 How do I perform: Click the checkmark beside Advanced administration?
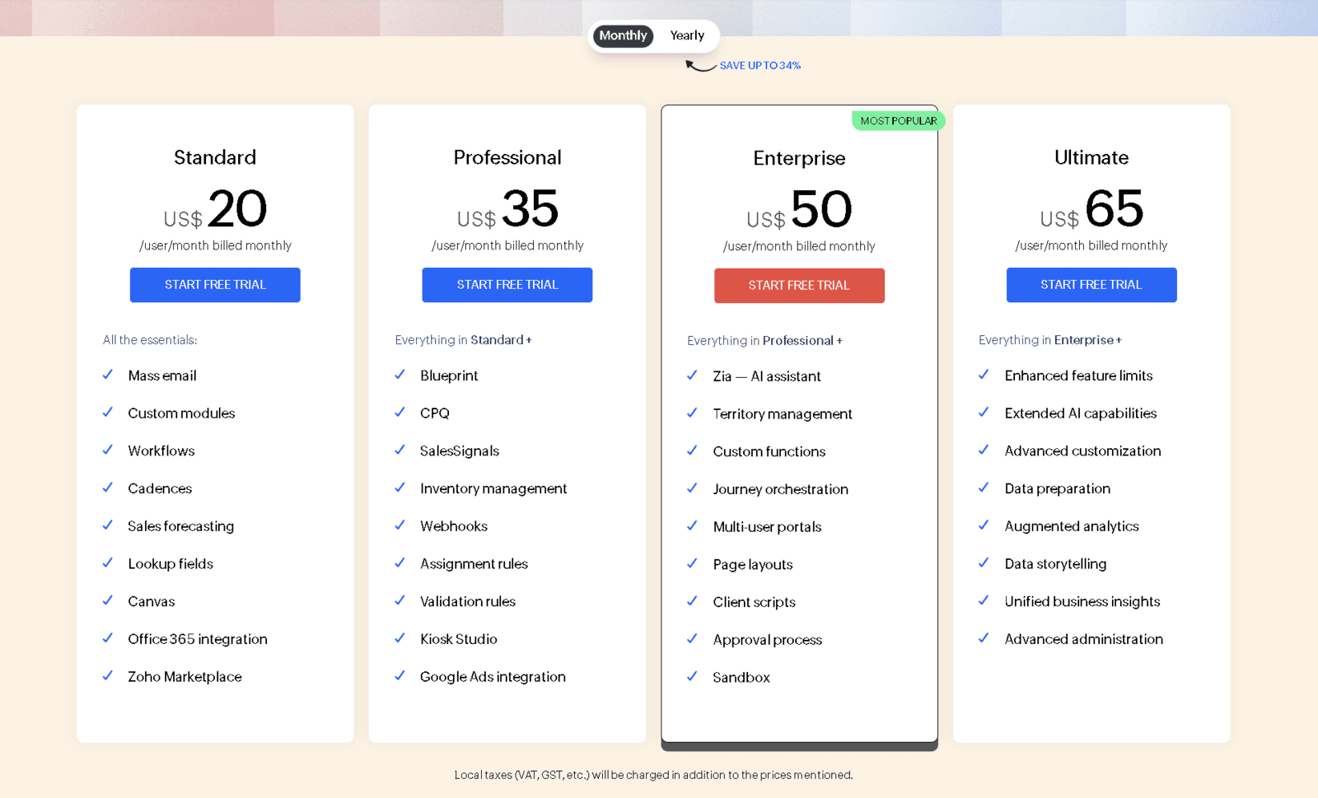tap(984, 638)
